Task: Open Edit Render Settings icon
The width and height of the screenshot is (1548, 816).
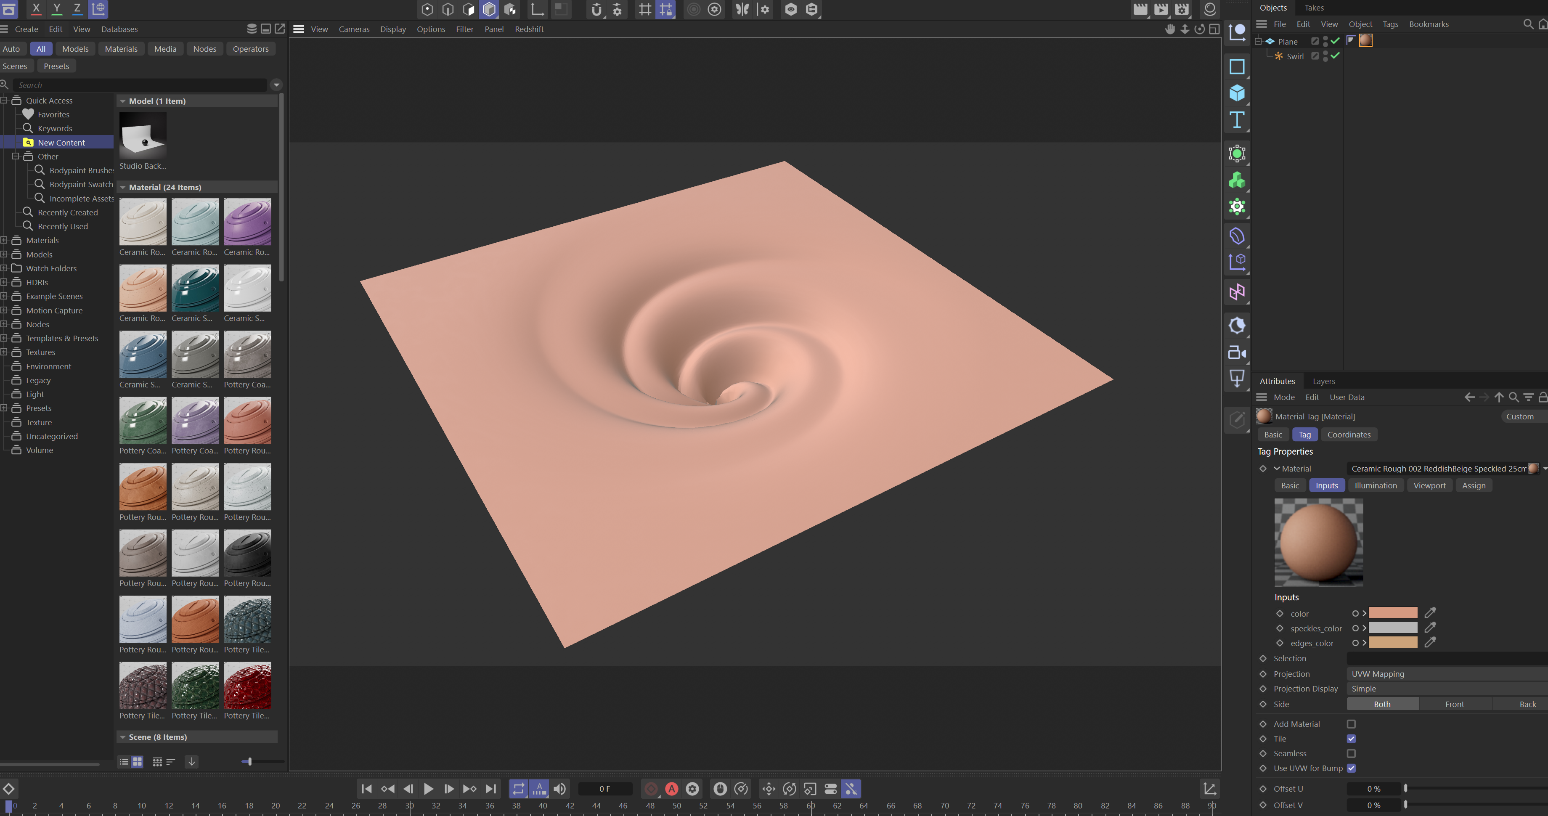Action: coord(1182,8)
